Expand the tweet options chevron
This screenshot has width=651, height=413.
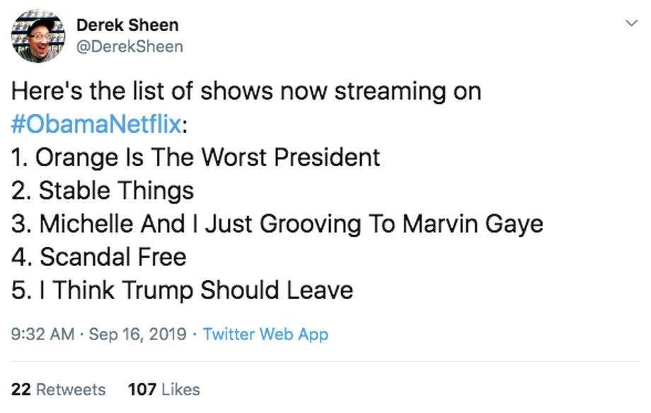(630, 23)
